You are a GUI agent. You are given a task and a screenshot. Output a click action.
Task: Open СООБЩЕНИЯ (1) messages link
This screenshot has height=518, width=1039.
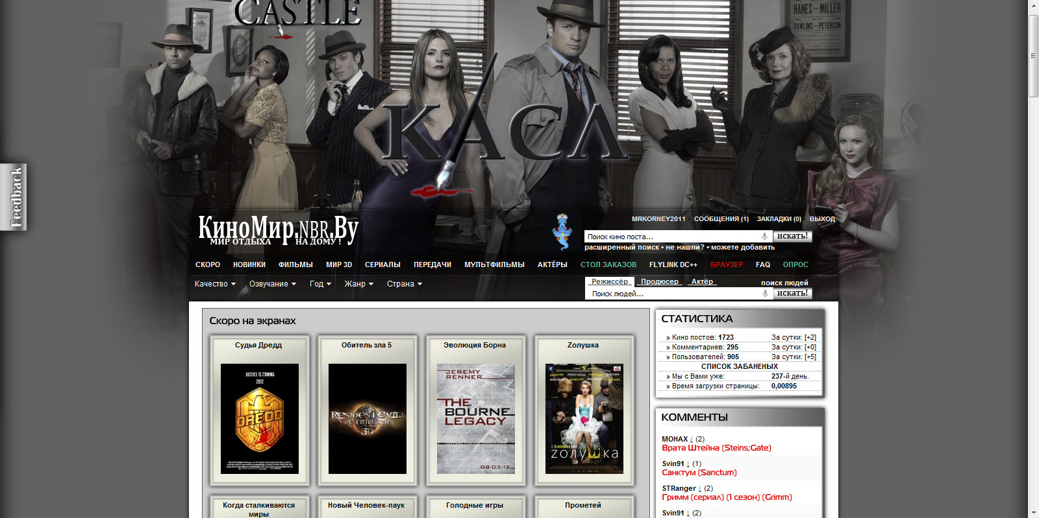click(x=721, y=219)
